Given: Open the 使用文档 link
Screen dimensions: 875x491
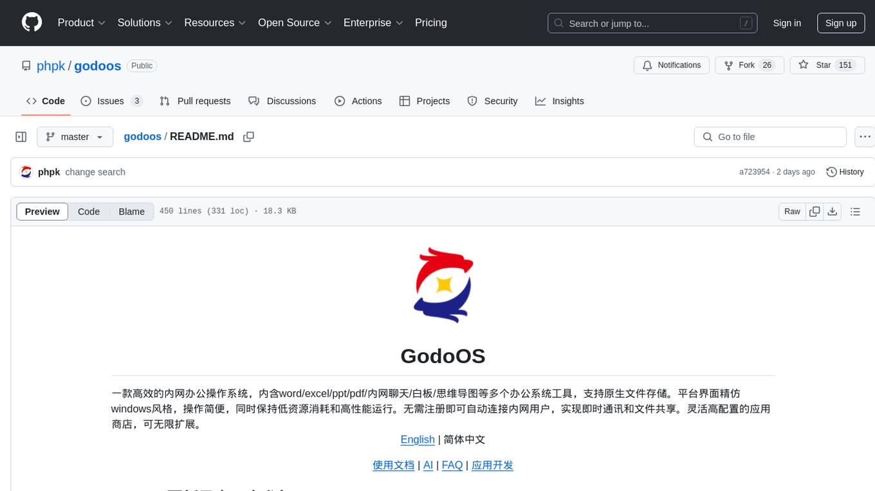Looking at the screenshot, I should pyautogui.click(x=394, y=465).
